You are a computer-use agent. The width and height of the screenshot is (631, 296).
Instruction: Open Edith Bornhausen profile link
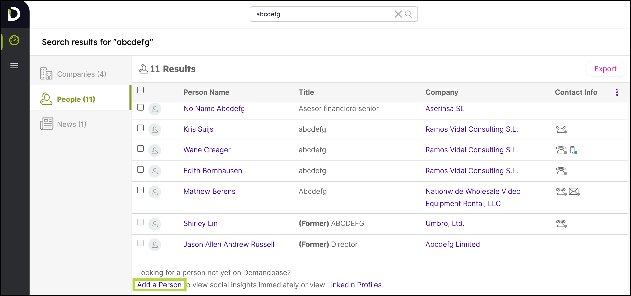(213, 171)
